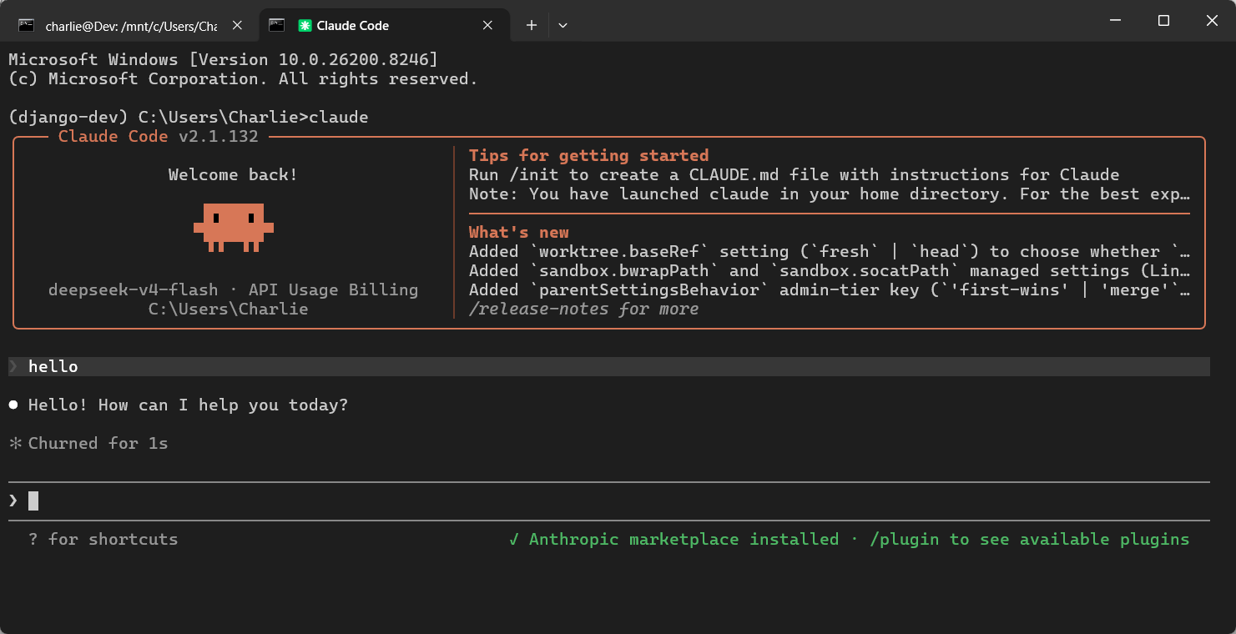Click '/release-notes for more' text
Screen dimensions: 1236x634
point(583,309)
